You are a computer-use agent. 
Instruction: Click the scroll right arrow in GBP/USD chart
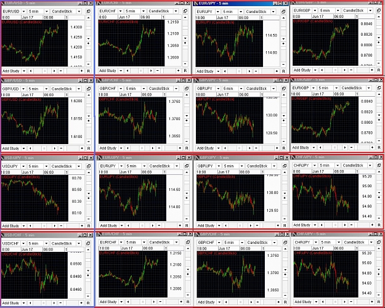[x=54, y=148]
